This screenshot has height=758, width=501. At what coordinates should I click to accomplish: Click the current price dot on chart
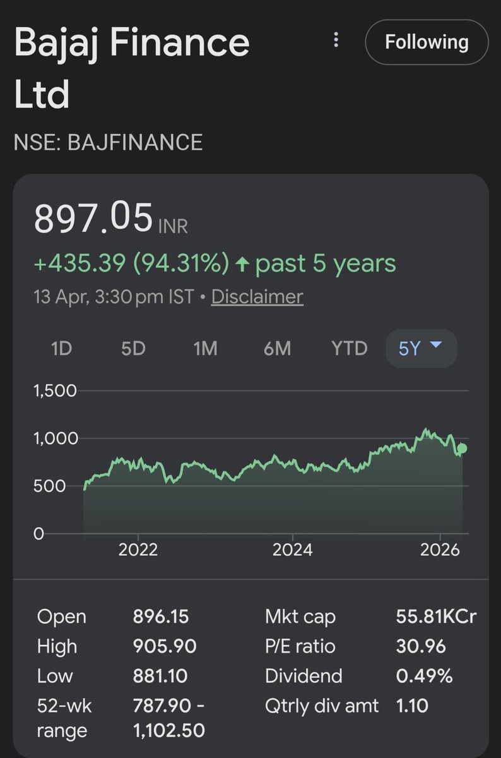click(x=462, y=448)
